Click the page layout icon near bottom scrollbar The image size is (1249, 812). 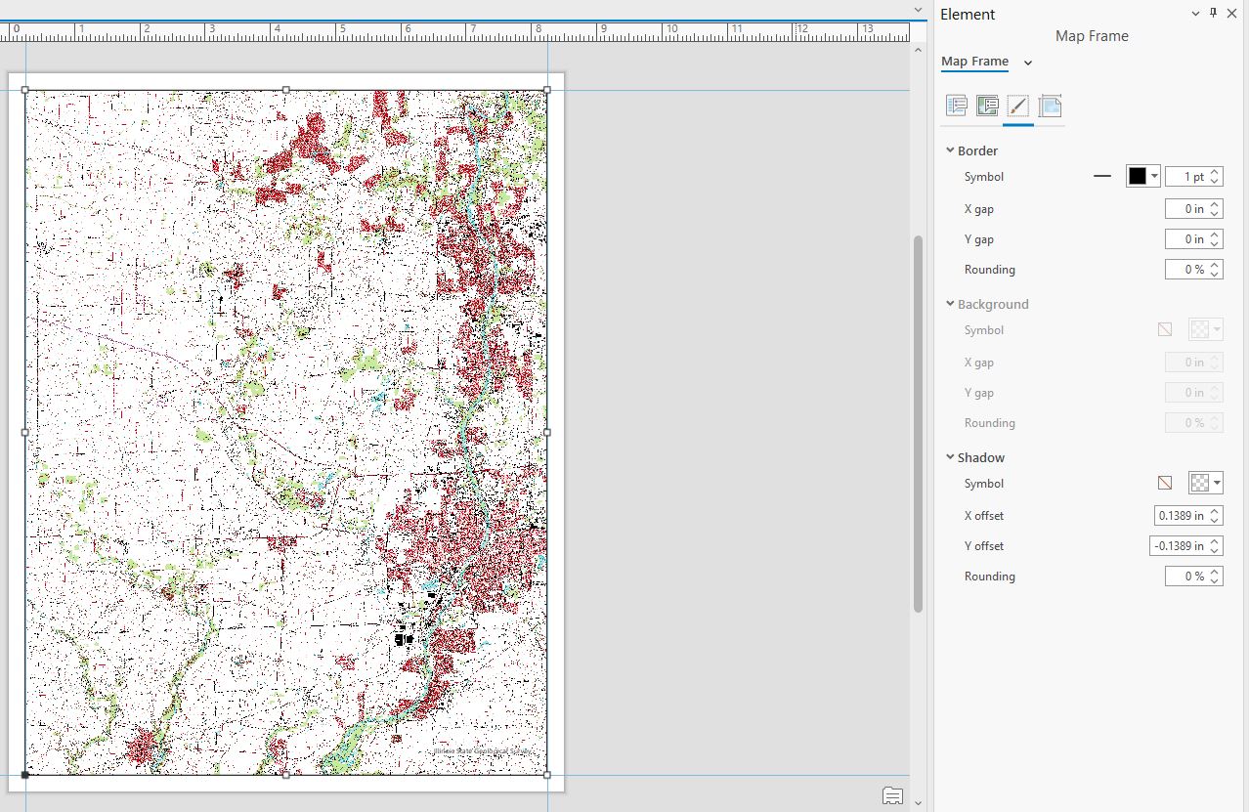pos(892,795)
